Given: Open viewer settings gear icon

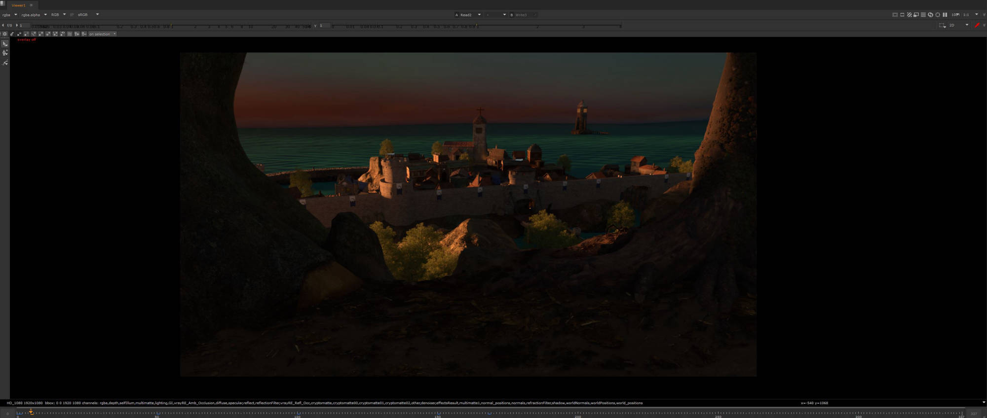Looking at the screenshot, I should (x=5, y=34).
